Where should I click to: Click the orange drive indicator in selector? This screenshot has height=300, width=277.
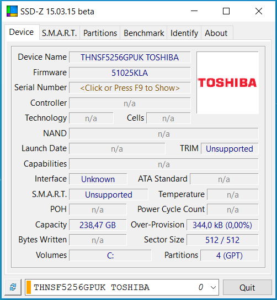29,287
